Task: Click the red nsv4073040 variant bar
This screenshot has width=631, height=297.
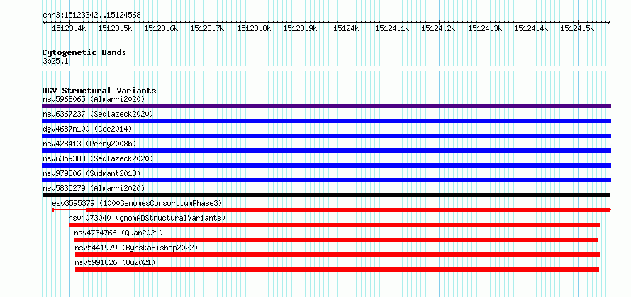Action: coord(335,225)
